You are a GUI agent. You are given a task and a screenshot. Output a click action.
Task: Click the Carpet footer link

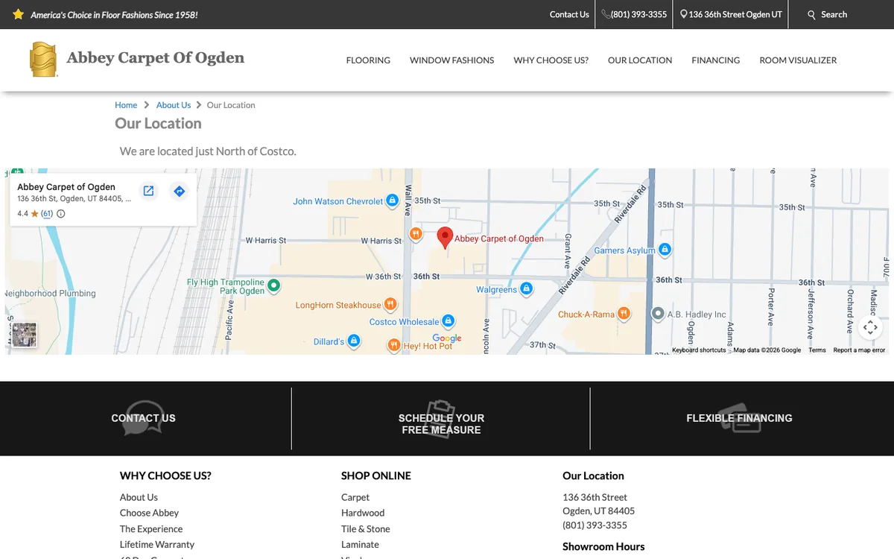click(355, 497)
